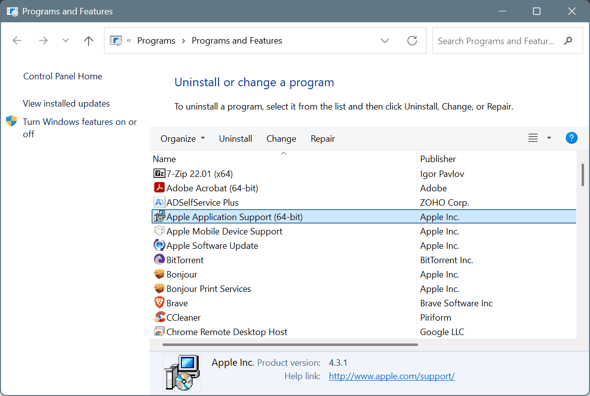Open View installed updates link
Screen dimensions: 590x396
(x=66, y=104)
